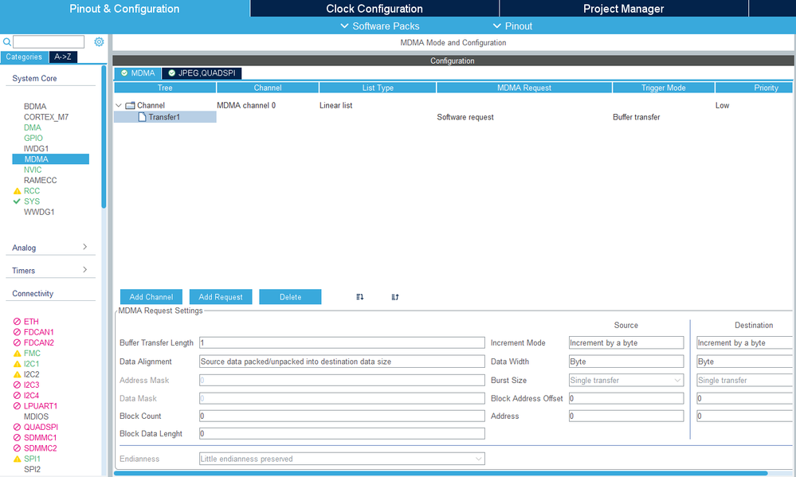Click the Add Channel button
Viewport: 796px width, 477px height.
(151, 297)
